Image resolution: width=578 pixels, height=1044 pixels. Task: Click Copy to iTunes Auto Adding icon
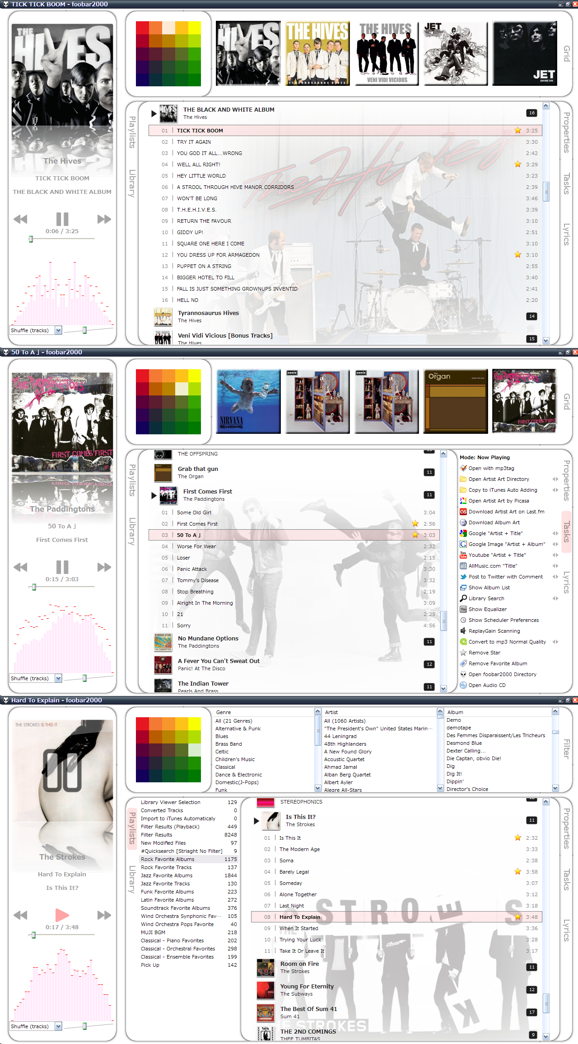[x=463, y=490]
